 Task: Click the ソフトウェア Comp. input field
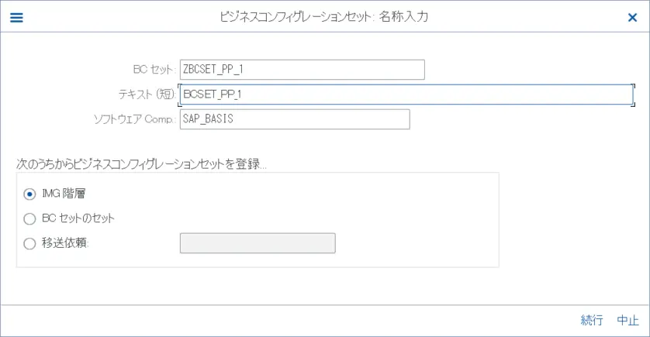[295, 119]
